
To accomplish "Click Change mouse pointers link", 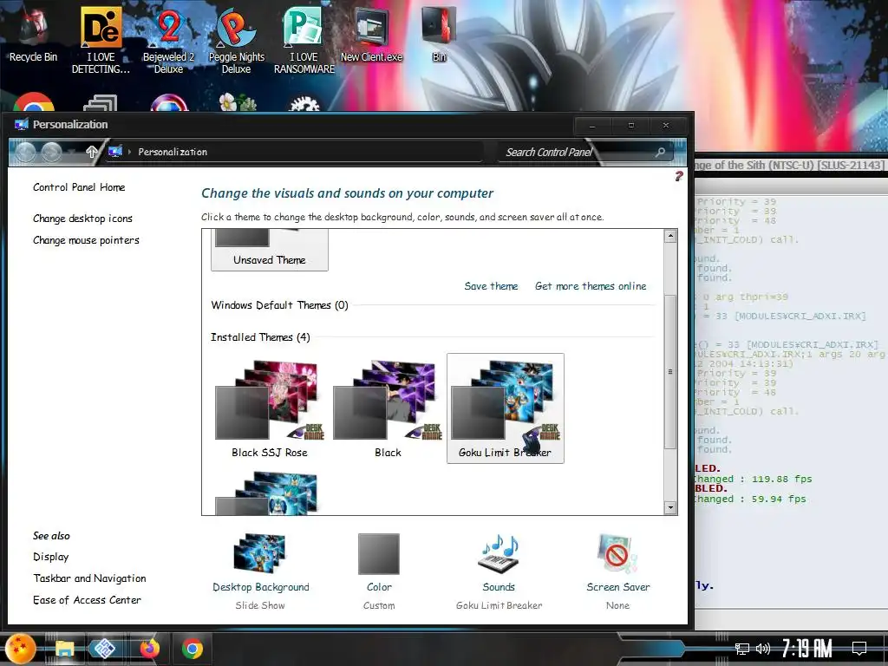I will click(86, 240).
